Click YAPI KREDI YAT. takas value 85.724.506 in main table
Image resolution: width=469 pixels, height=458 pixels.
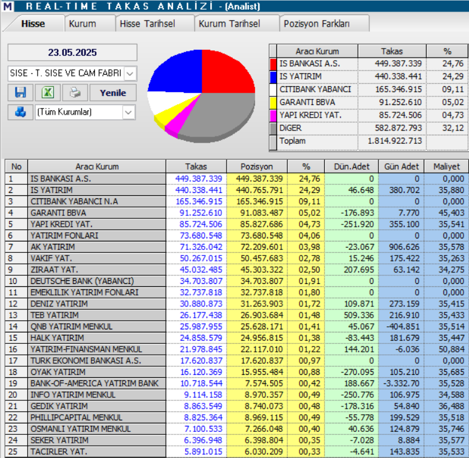coord(200,224)
